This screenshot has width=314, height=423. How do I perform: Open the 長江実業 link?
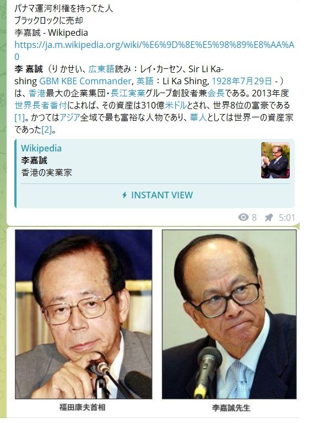point(128,93)
